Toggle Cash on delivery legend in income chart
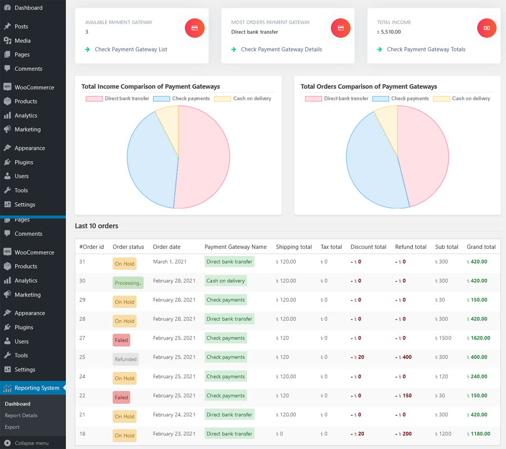The width and height of the screenshot is (506, 449). pos(243,98)
